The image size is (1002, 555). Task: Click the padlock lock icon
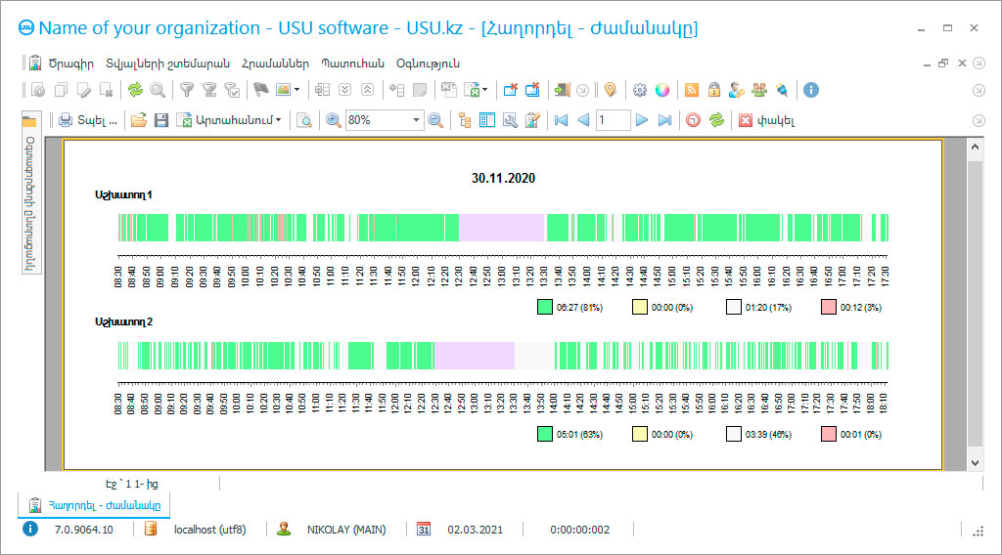[714, 90]
